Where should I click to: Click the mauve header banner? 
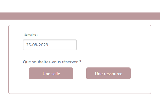pyautogui.click(x=80, y=16)
